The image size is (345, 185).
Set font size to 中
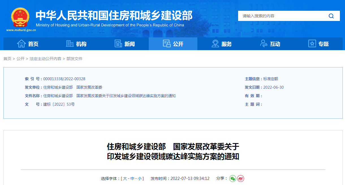tap(132, 178)
